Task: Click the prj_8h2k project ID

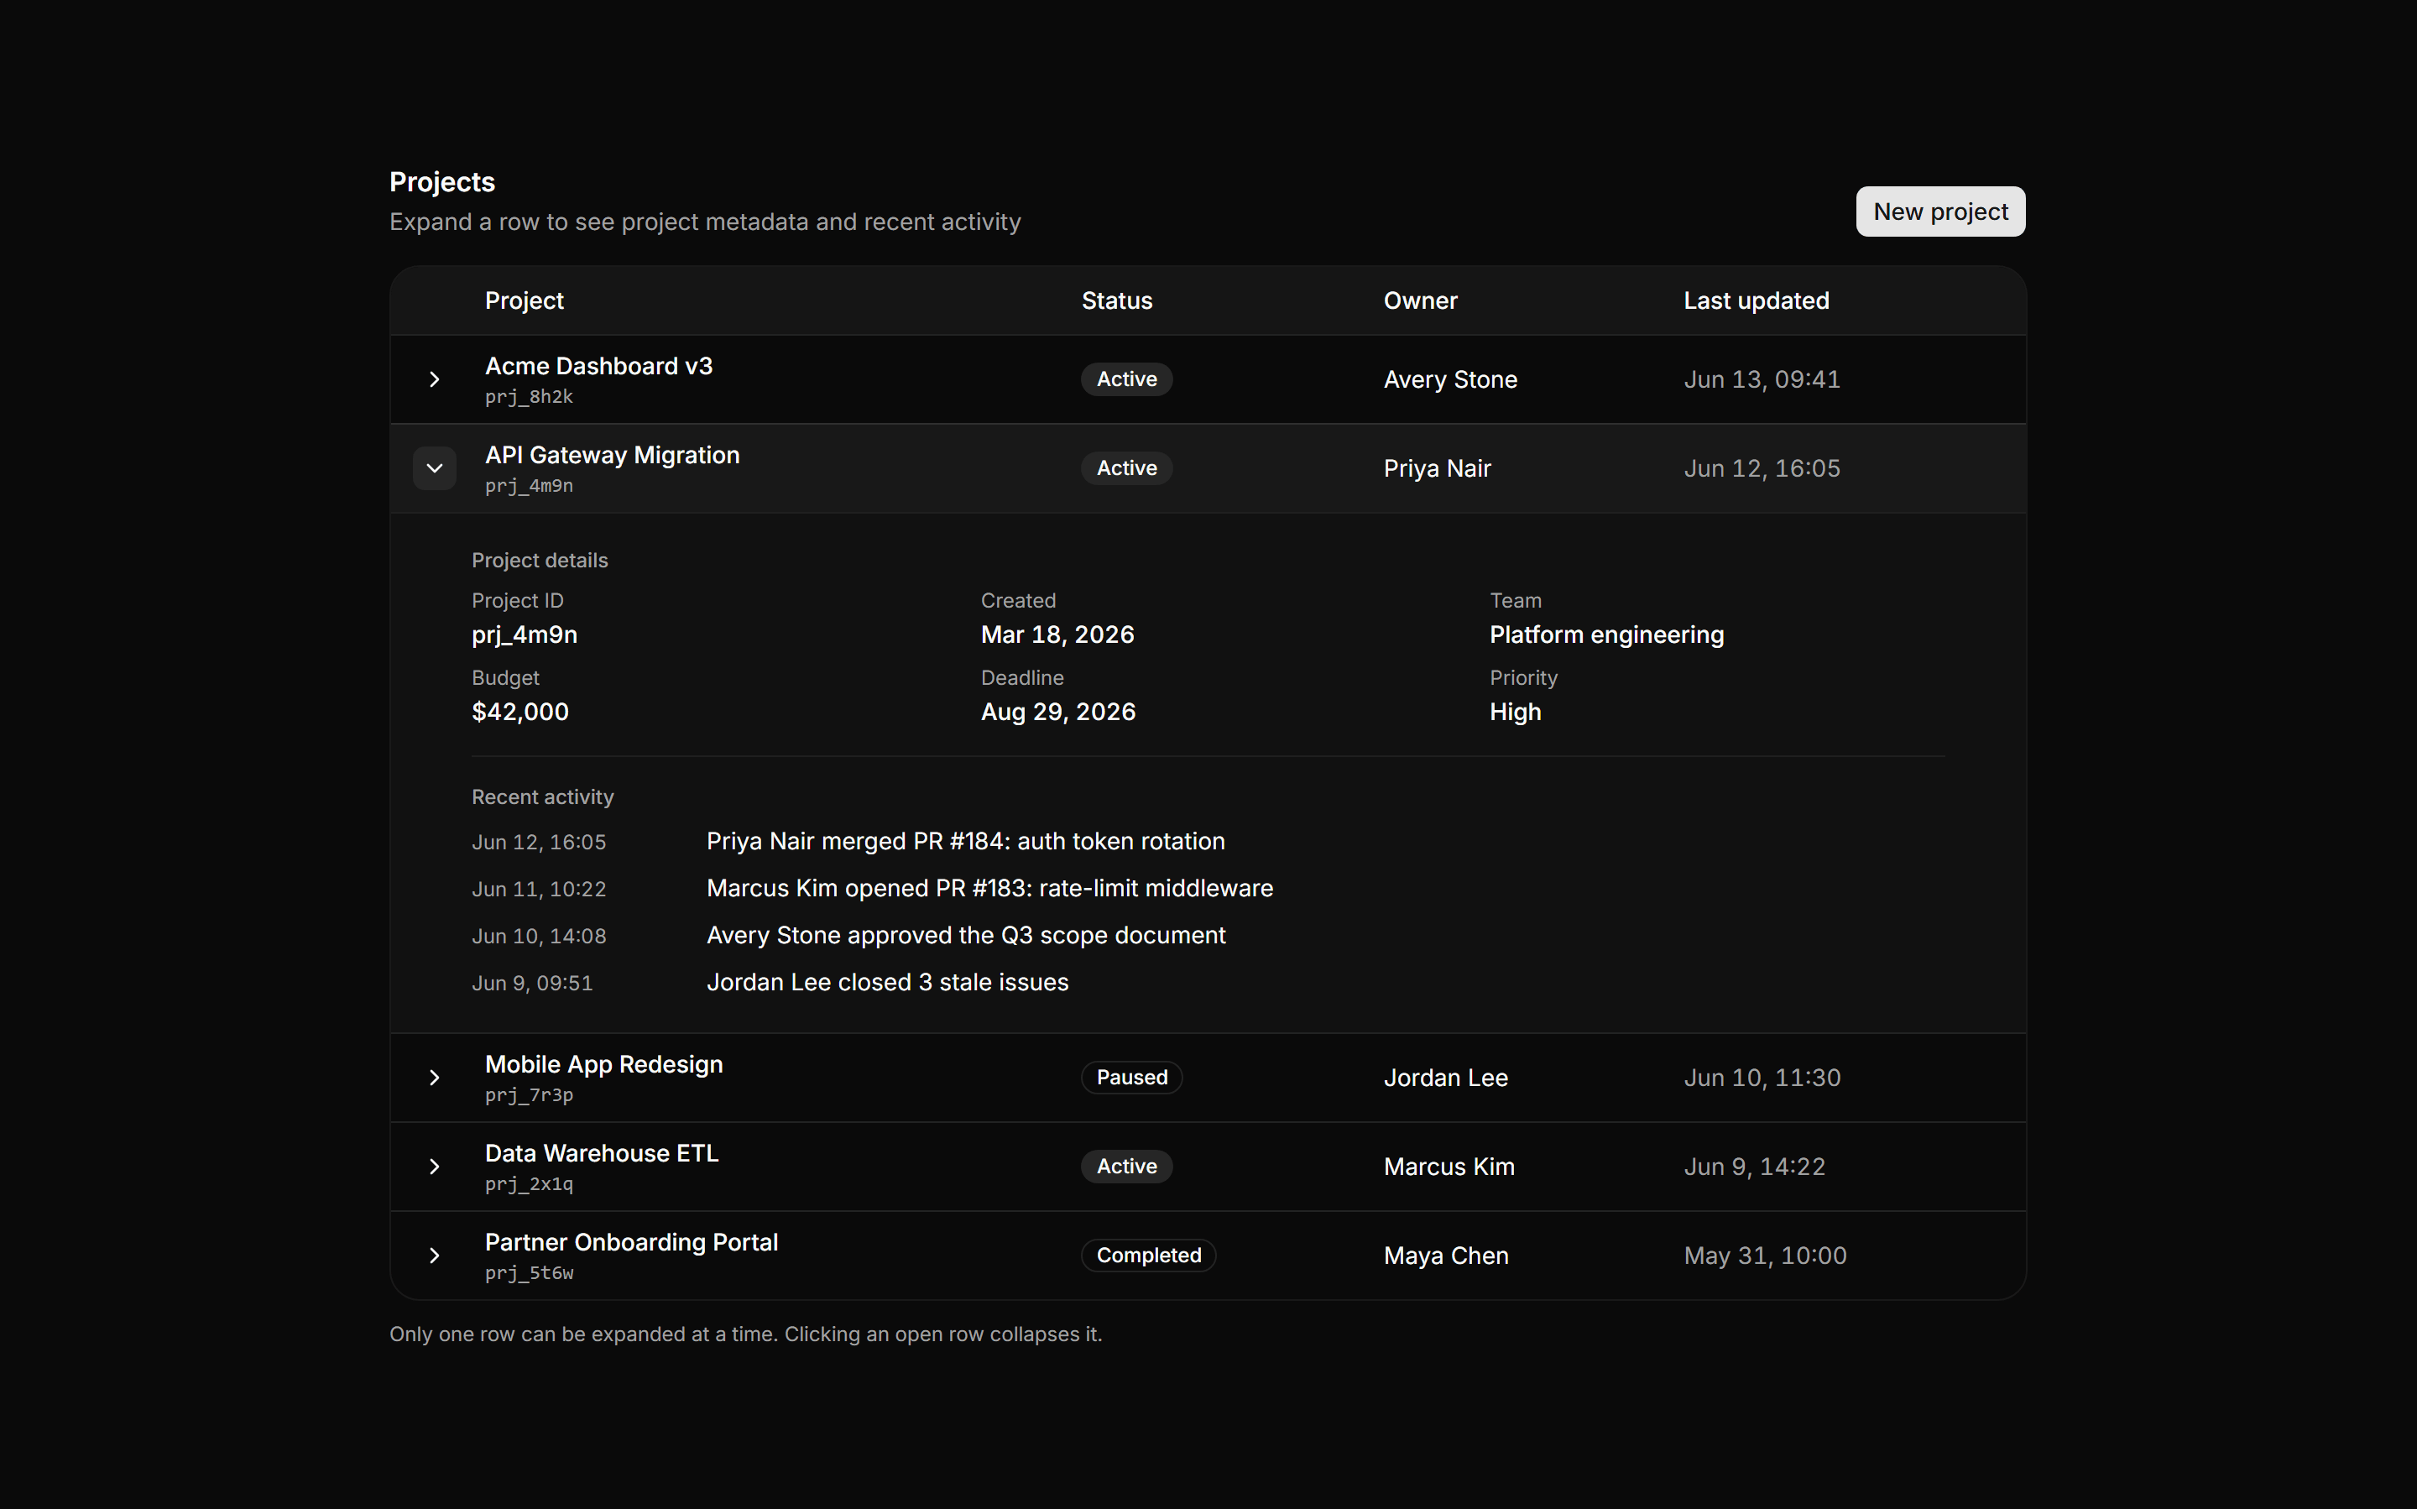Action: pos(529,397)
